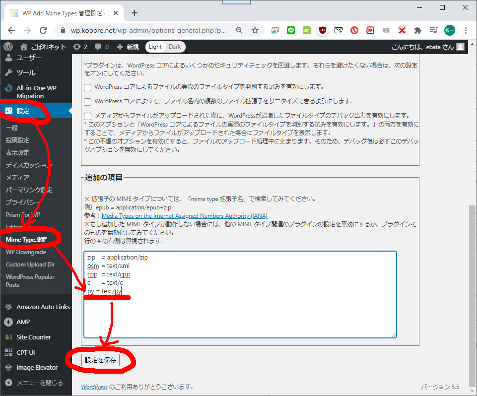Enable ファイルタイプを判別する試み checkbox
Image resolution: width=477 pixels, height=396 pixels.
[87, 87]
